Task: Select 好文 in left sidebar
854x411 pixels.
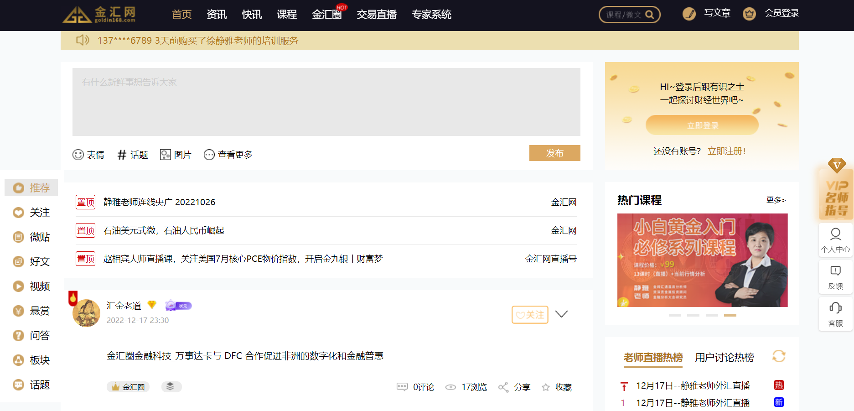Action: [31, 261]
